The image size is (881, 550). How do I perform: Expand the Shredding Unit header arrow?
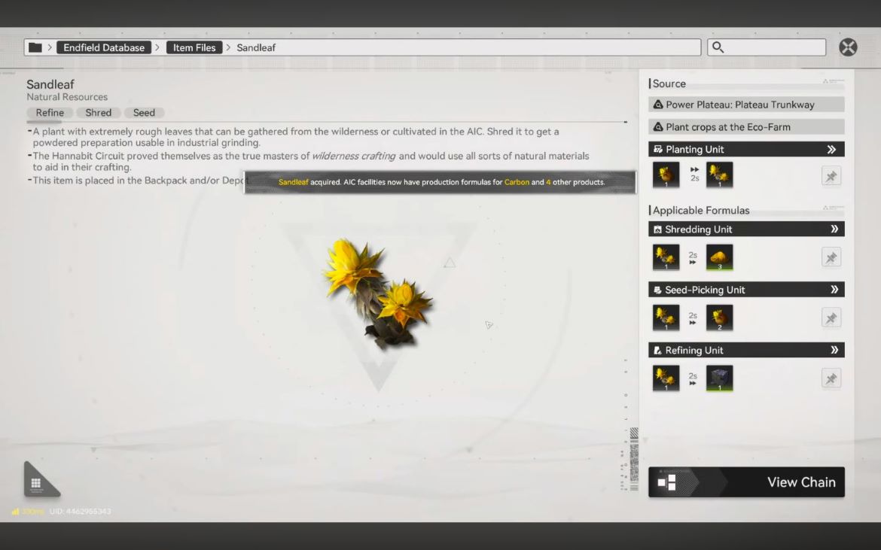(x=834, y=229)
